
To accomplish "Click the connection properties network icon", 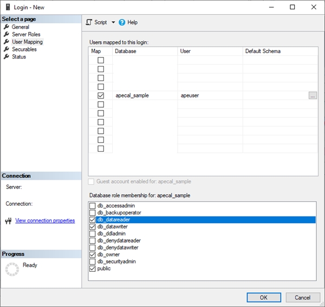I will (x=8, y=221).
